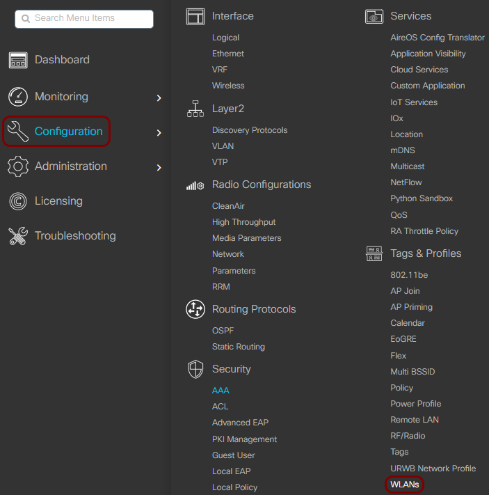The height and width of the screenshot is (495, 489).
Task: Open the ACL link
Action: pyautogui.click(x=220, y=407)
